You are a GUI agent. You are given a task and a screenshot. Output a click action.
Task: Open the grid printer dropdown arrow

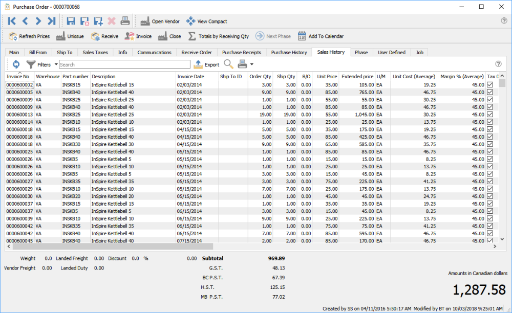coord(251,65)
